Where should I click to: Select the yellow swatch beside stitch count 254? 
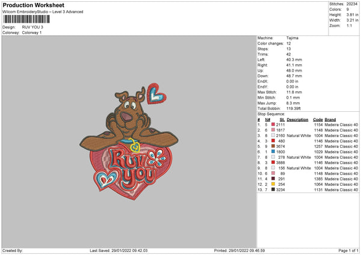(273, 184)
